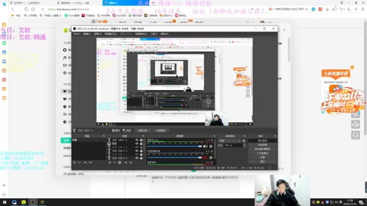Select 文本 (GDI+) 4 in the sources list
The height and width of the screenshot is (206, 367).
tap(120, 151)
